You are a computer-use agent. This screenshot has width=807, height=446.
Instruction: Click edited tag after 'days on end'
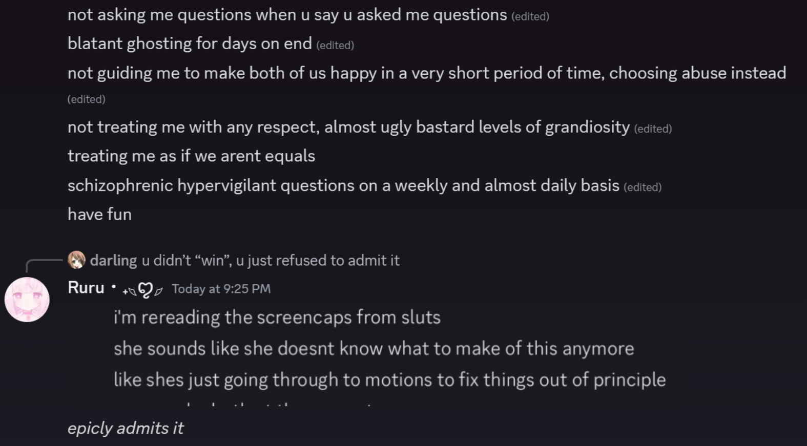(335, 45)
